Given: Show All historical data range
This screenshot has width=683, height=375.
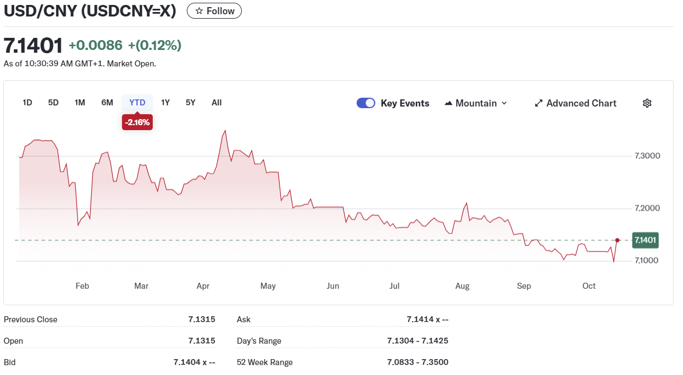Looking at the screenshot, I should [x=216, y=103].
